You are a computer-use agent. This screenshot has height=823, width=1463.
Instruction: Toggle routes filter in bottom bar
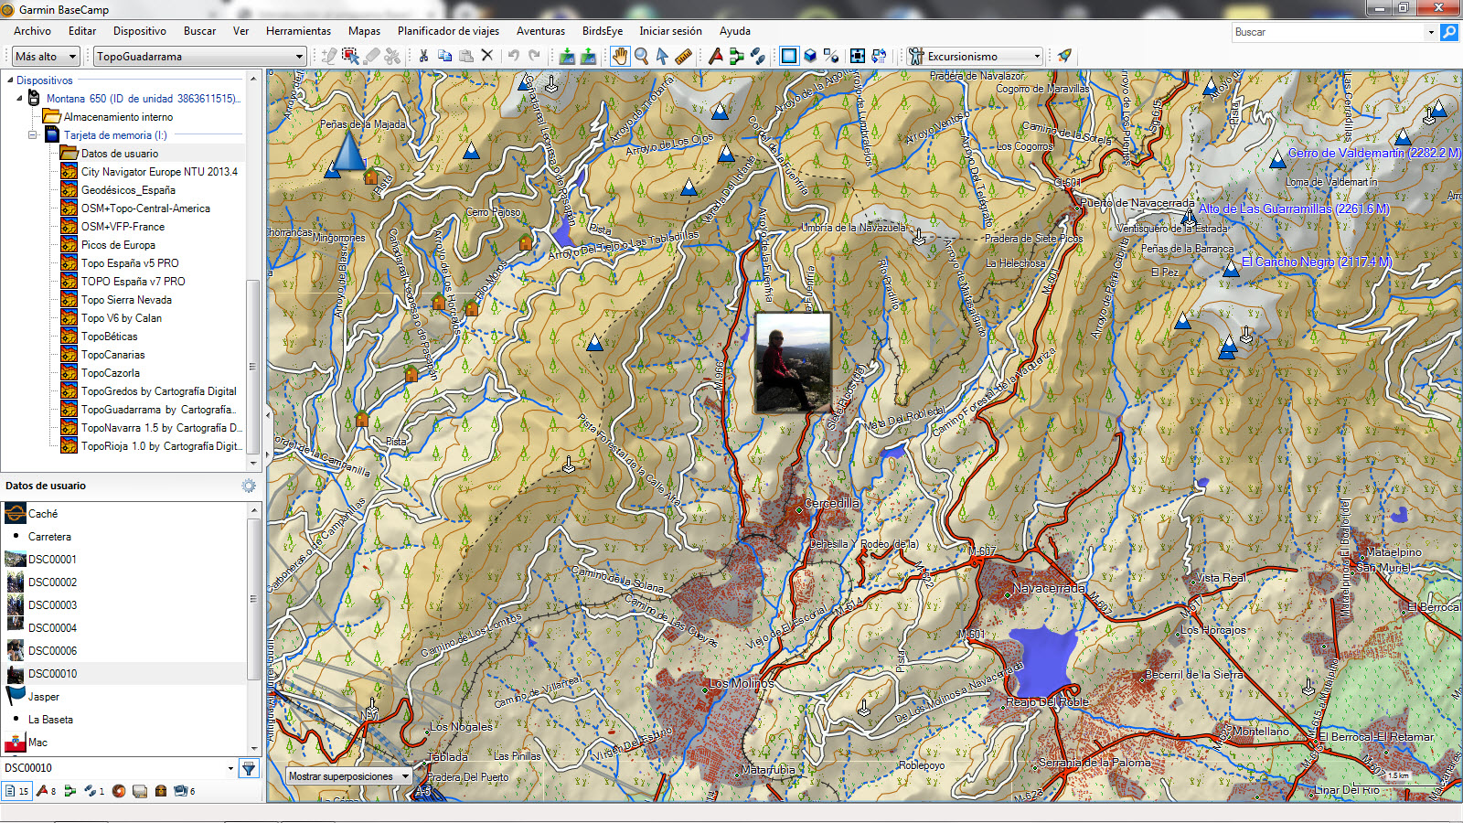click(70, 791)
